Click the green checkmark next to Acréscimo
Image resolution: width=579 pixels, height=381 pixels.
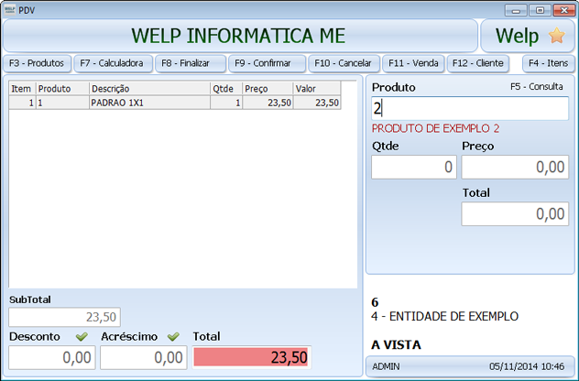point(173,336)
